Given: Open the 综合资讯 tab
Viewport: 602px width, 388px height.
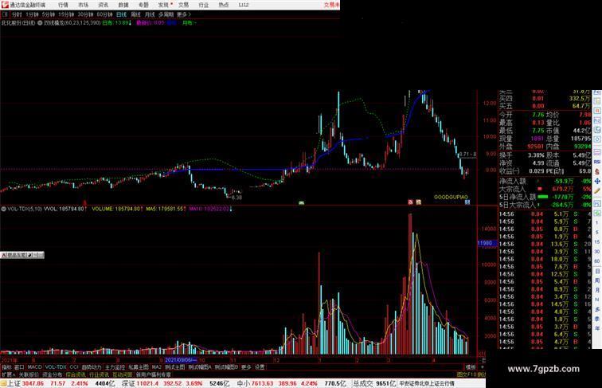Looking at the screenshot, I should [x=76, y=374].
